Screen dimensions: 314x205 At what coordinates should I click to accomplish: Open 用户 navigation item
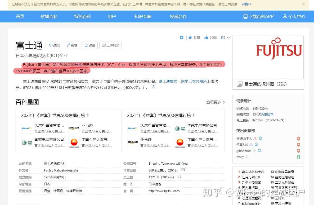(111, 16)
